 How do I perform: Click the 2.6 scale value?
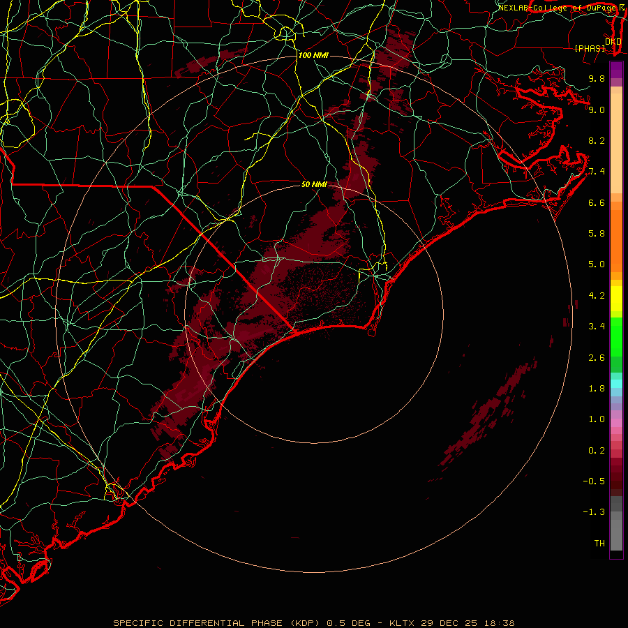(x=597, y=357)
